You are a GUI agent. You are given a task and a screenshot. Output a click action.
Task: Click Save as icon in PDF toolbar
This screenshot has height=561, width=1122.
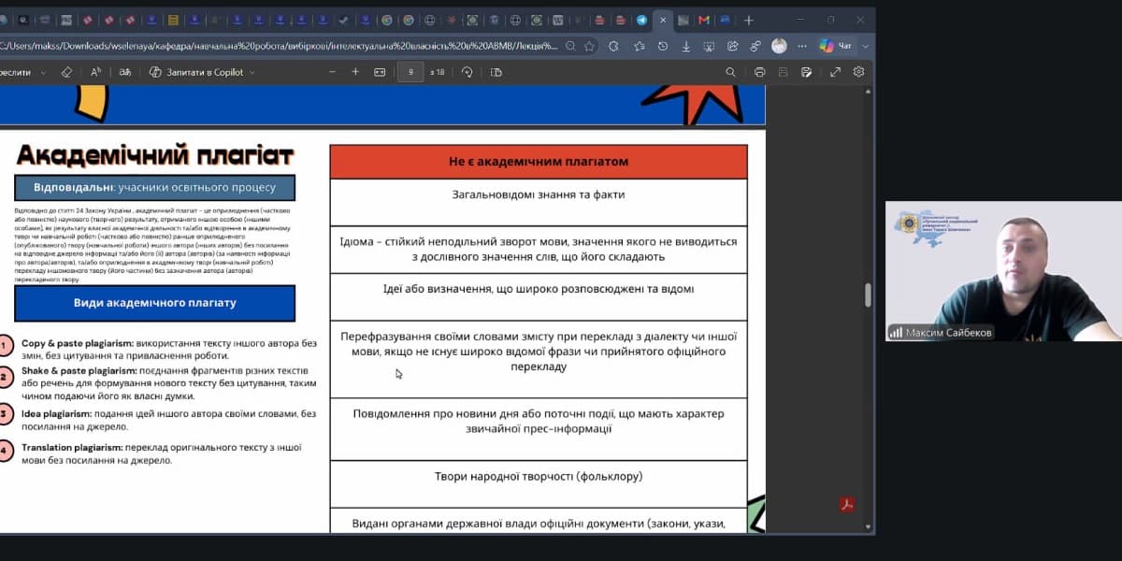(806, 72)
